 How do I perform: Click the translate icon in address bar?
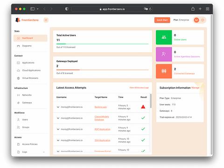tap(146, 9)
